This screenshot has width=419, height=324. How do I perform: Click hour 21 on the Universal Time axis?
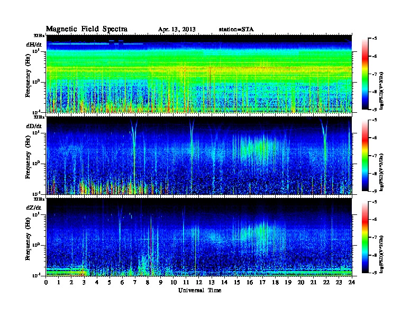tap(313, 282)
